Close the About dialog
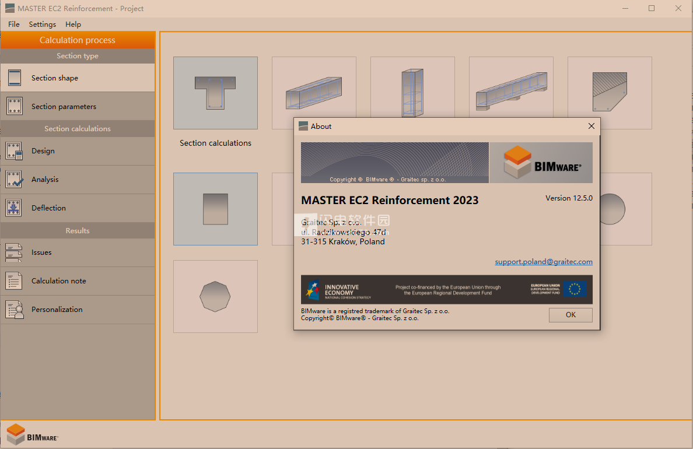 (591, 127)
